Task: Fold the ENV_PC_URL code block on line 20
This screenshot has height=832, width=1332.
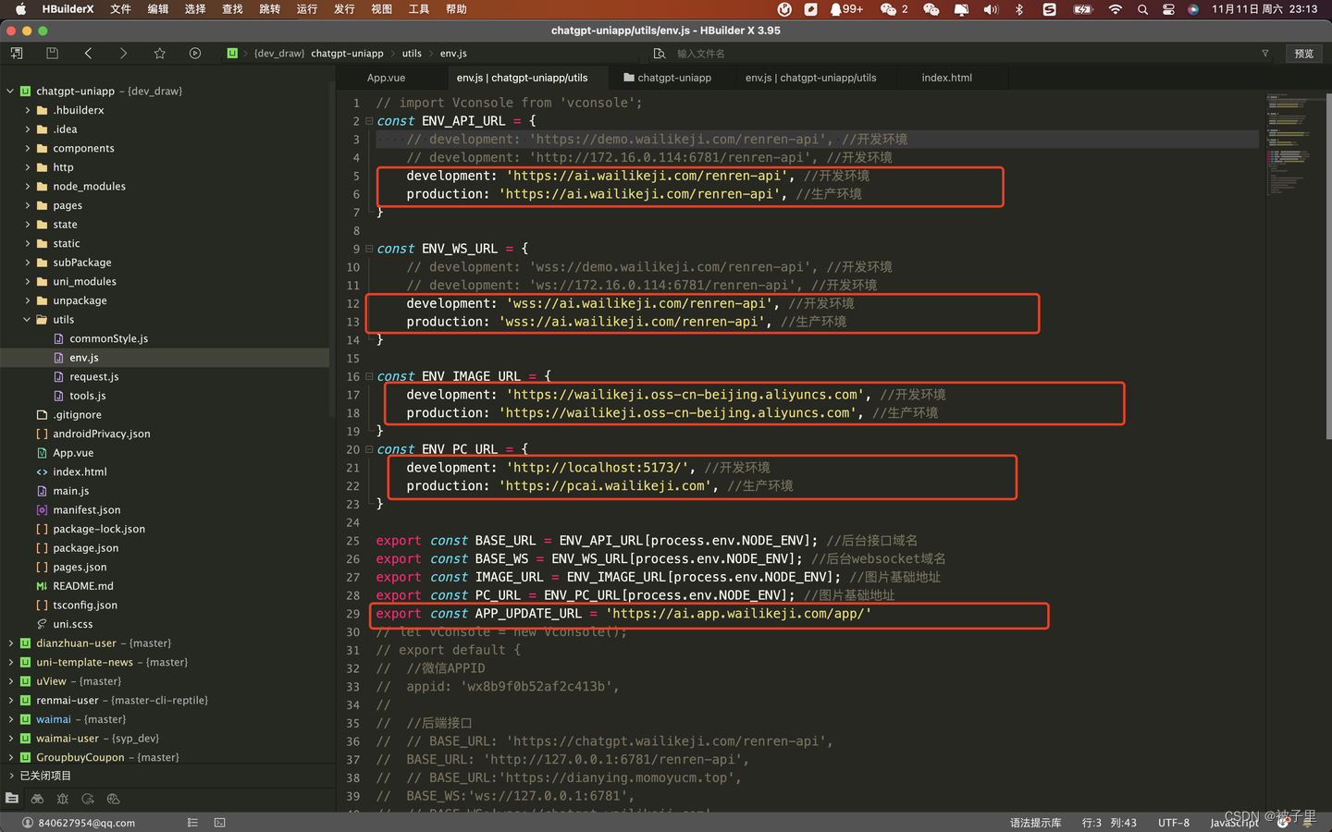Action: [369, 449]
